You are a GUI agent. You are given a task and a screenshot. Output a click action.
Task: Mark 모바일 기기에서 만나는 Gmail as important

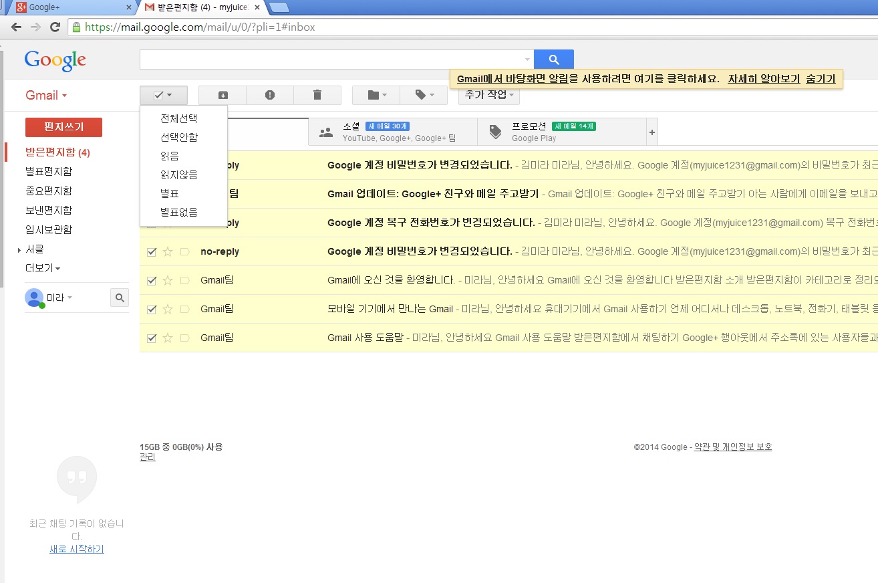[x=185, y=309]
